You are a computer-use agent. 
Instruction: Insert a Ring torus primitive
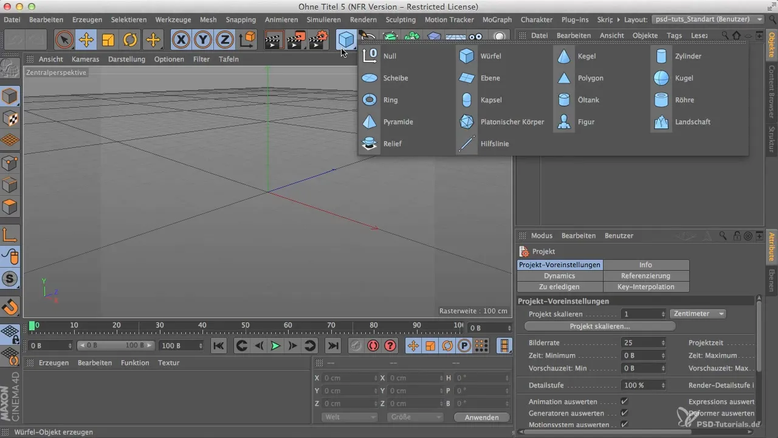point(380,100)
